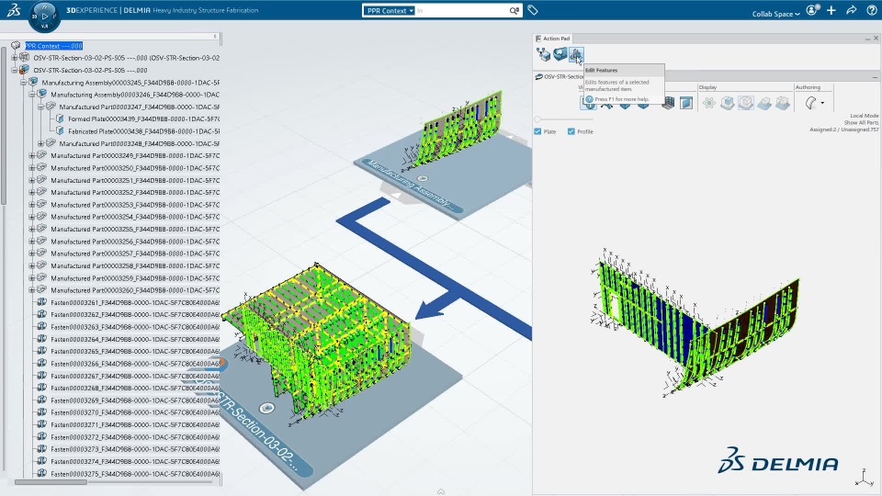
Task: Click the highlighted third Display cube icon
Action: click(746, 103)
